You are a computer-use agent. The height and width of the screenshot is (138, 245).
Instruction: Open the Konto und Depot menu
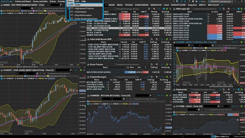[23, 1]
